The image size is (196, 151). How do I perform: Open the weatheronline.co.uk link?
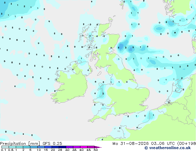point(168,148)
